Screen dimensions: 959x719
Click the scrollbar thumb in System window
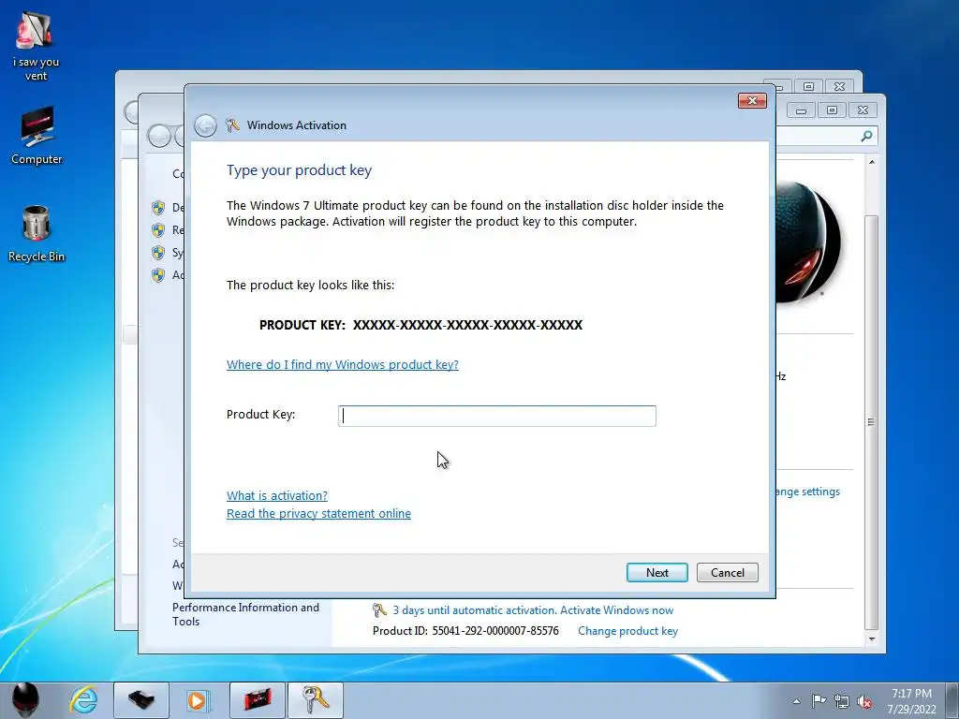tap(871, 422)
